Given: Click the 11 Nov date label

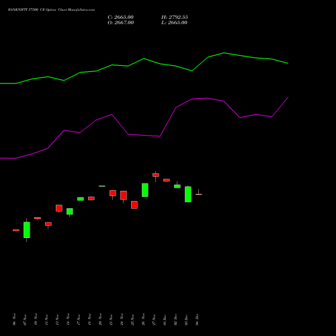Looking at the screenshot, I should [x=47, y=319].
